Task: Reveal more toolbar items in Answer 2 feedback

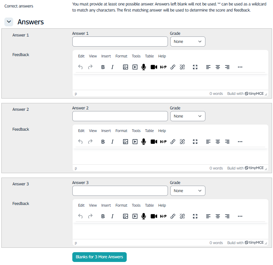Action: pos(240,142)
